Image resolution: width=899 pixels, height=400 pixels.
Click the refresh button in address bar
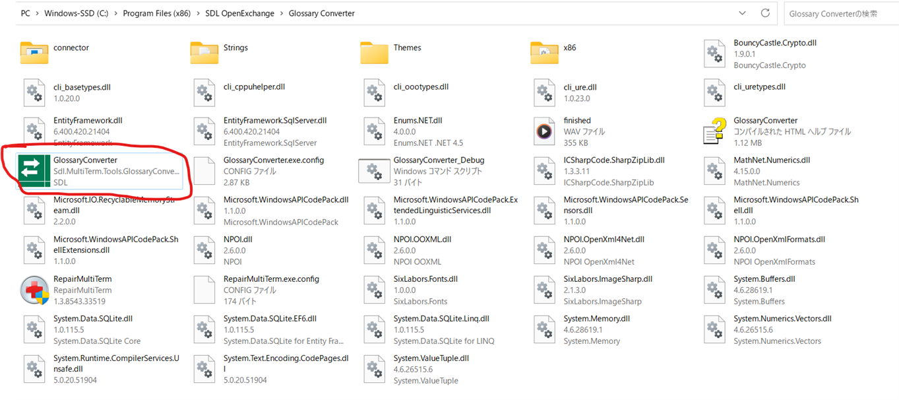[x=765, y=13]
